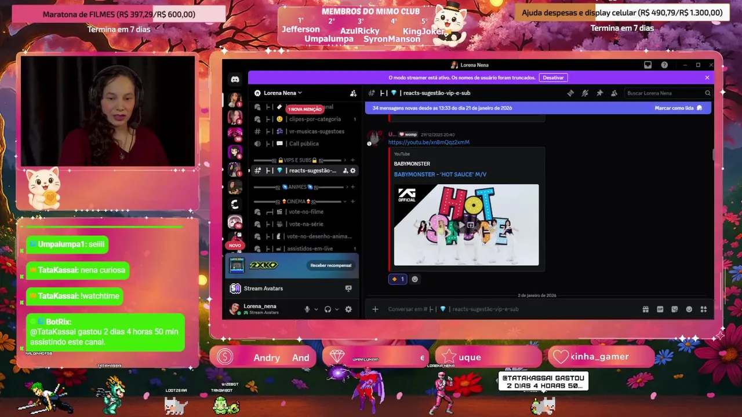Show pinned messages via pin icon

[599, 93]
